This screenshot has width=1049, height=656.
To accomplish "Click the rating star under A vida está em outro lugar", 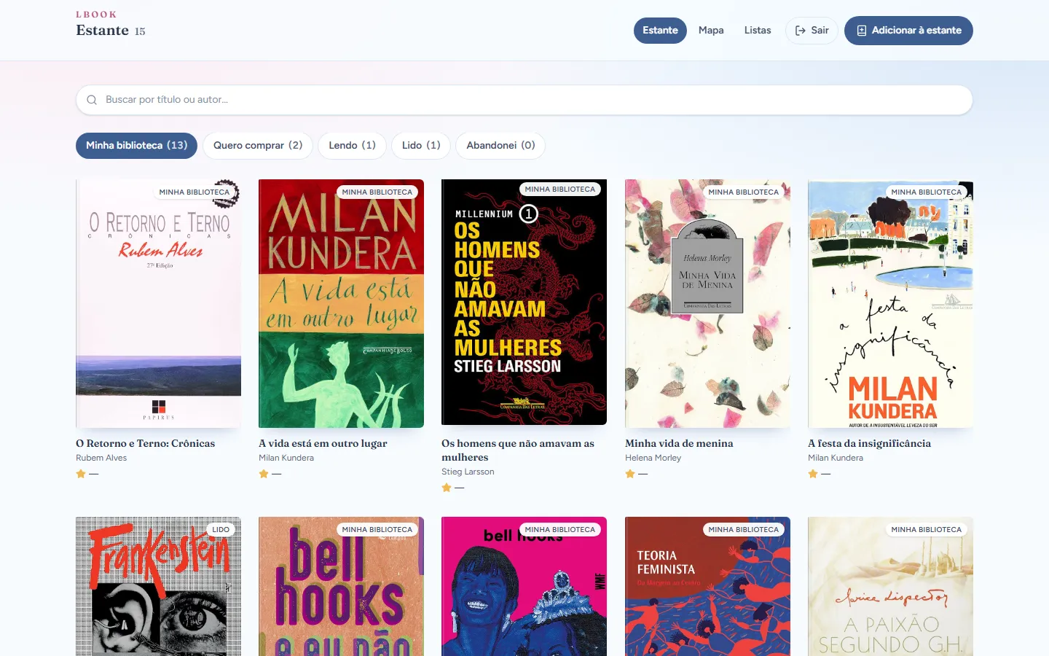I will [x=264, y=474].
